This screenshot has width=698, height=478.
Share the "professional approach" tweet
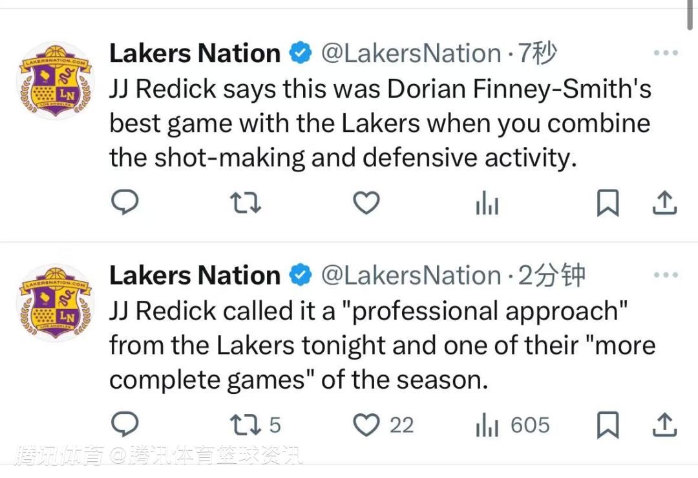coord(664,425)
